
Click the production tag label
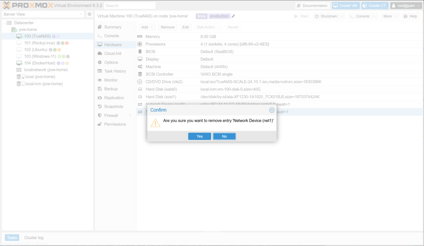pos(219,16)
